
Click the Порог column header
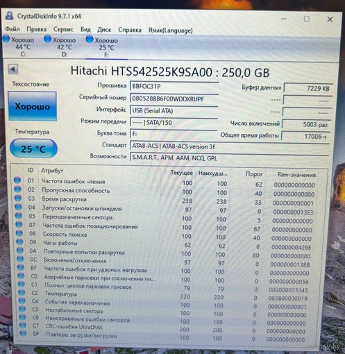pyautogui.click(x=254, y=174)
